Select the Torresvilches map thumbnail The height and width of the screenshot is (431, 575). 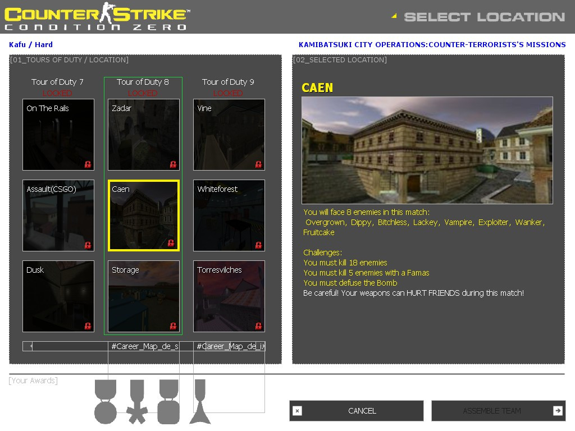[229, 296]
